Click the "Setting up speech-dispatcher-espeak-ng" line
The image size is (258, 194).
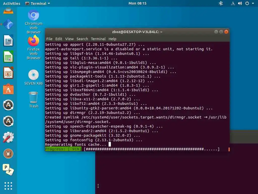(x=104, y=126)
